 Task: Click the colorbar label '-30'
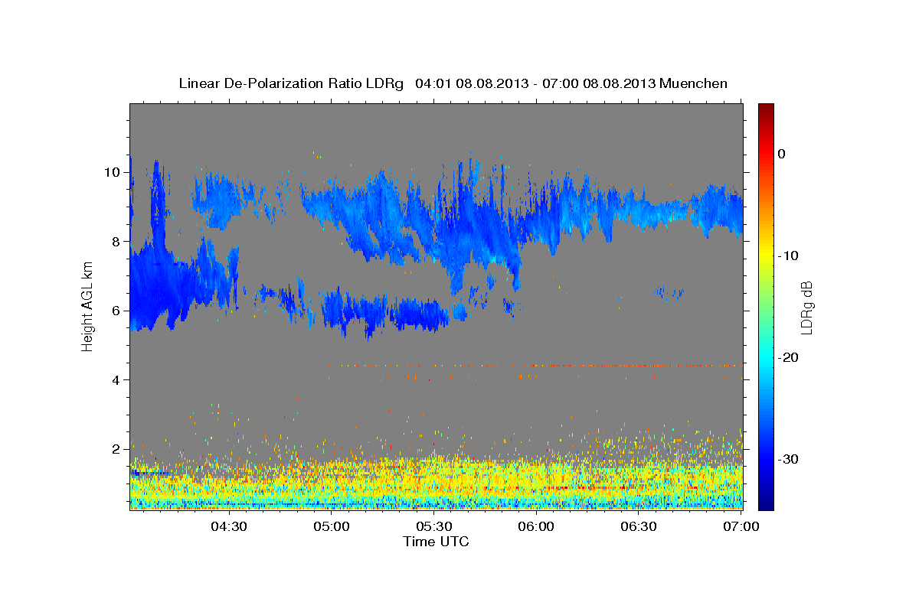pyautogui.click(x=789, y=459)
